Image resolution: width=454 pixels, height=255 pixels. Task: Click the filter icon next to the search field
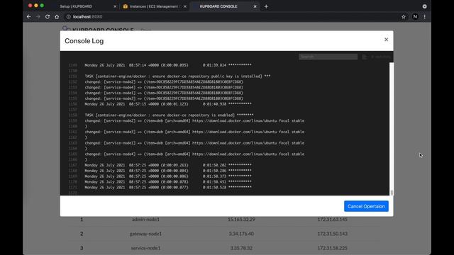[x=365, y=57]
